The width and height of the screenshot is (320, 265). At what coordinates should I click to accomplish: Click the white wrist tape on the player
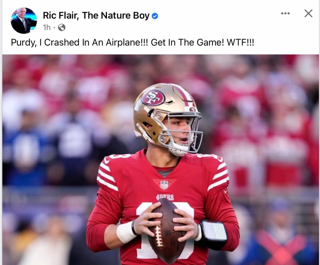(x=125, y=232)
